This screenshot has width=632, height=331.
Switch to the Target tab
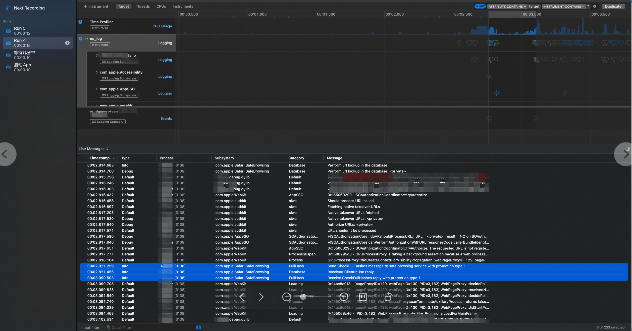[123, 6]
